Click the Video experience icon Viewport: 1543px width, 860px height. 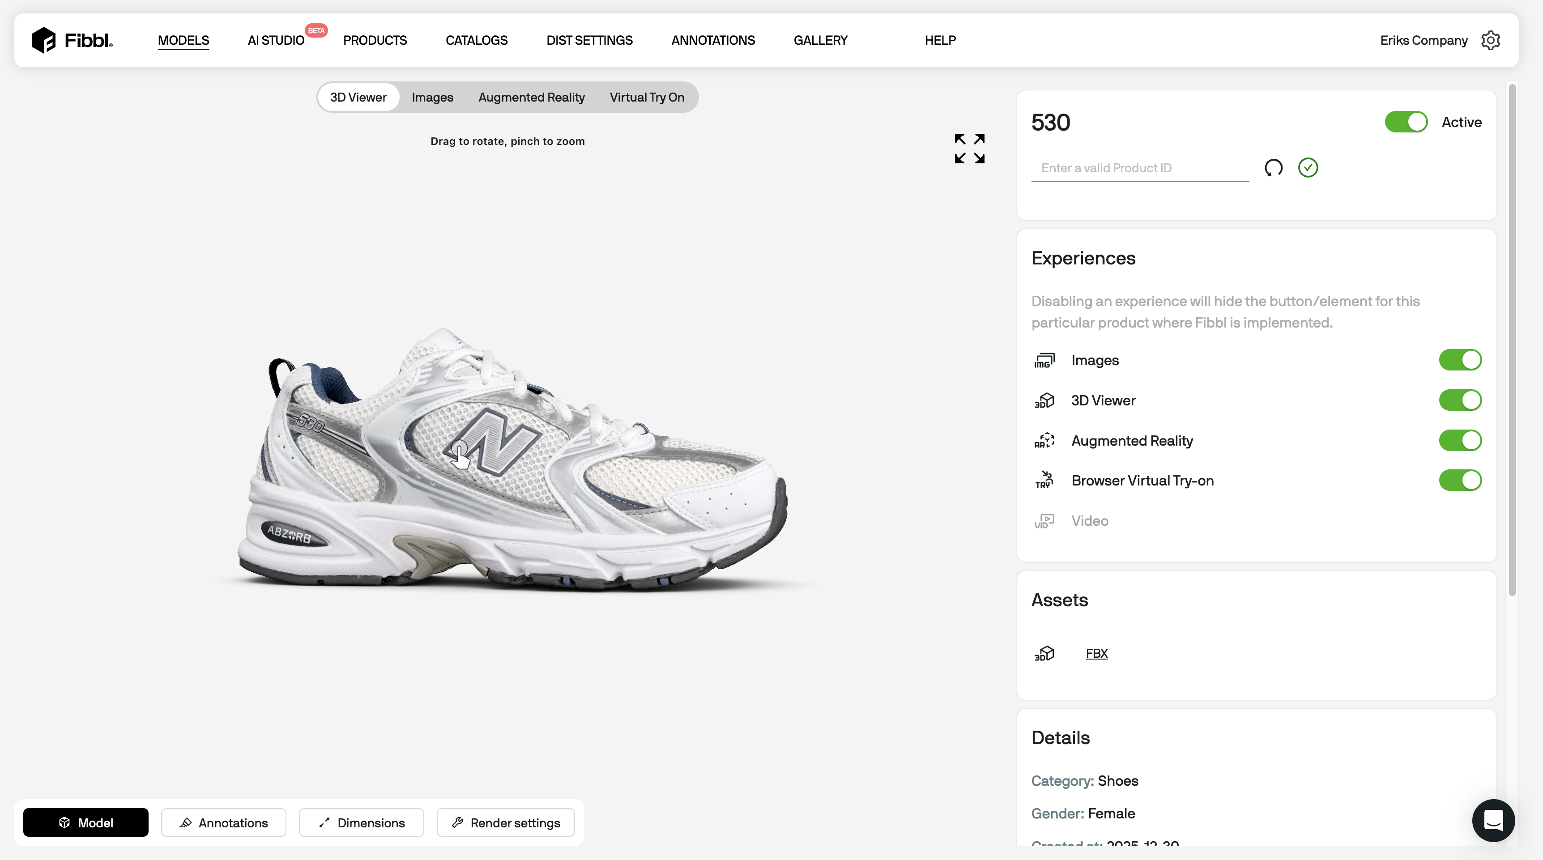(x=1044, y=521)
